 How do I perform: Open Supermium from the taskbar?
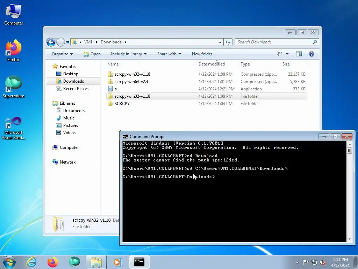(x=74, y=262)
